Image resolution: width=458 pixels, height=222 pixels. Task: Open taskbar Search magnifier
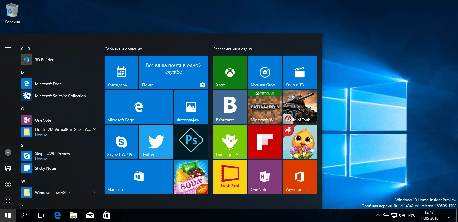[x=24, y=215]
